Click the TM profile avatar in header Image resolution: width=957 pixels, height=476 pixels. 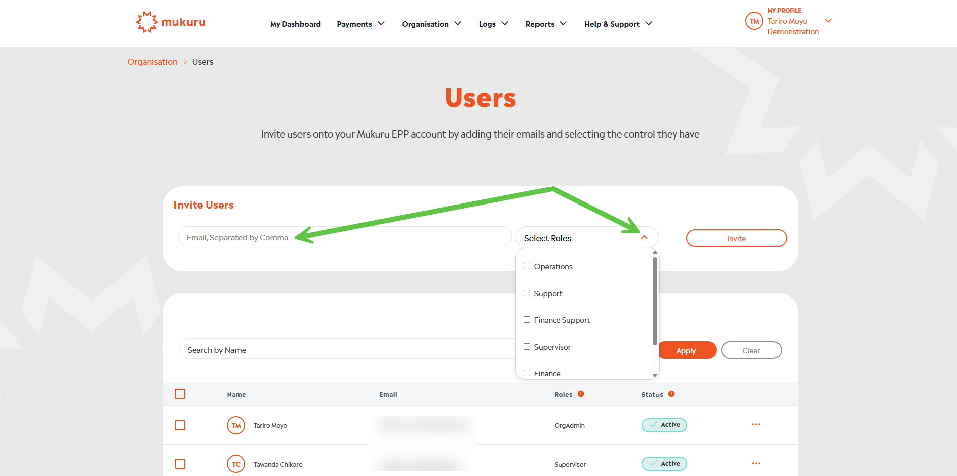754,21
